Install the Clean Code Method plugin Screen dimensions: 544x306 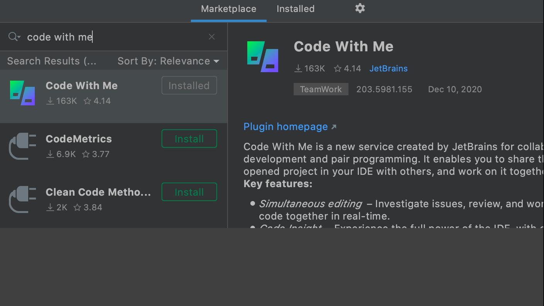(189, 192)
